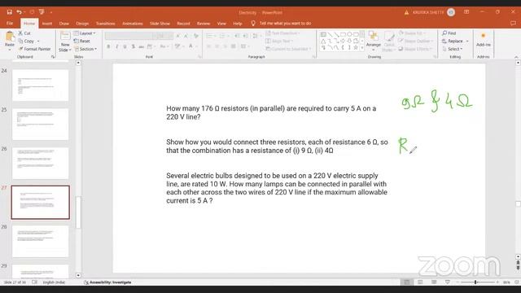
Task: Open the File tab
Action: 10,24
